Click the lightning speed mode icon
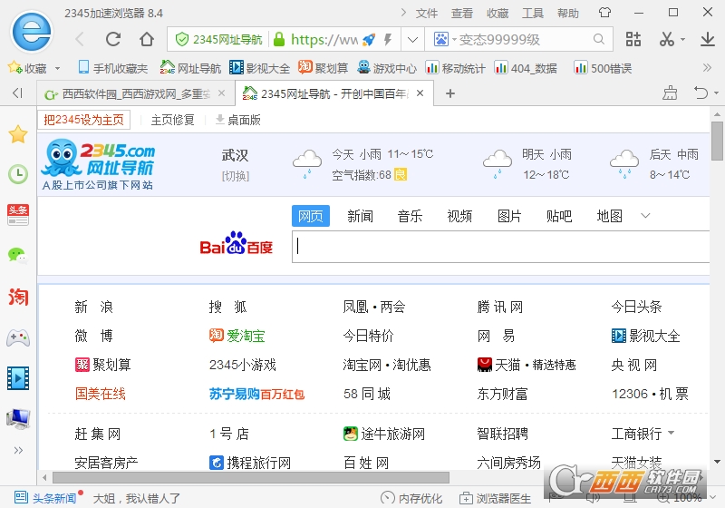The width and height of the screenshot is (725, 508). pos(388,40)
